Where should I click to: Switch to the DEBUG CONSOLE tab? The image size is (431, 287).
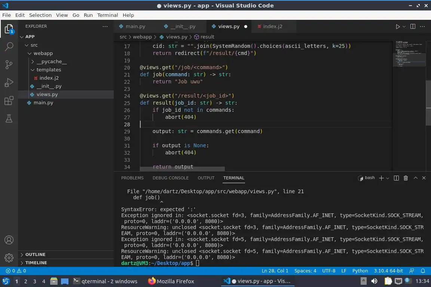[x=171, y=178]
